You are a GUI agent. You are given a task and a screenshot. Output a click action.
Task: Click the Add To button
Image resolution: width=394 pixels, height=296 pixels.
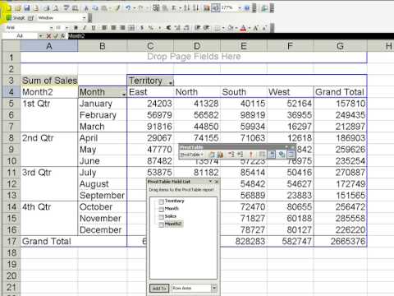pyautogui.click(x=159, y=289)
